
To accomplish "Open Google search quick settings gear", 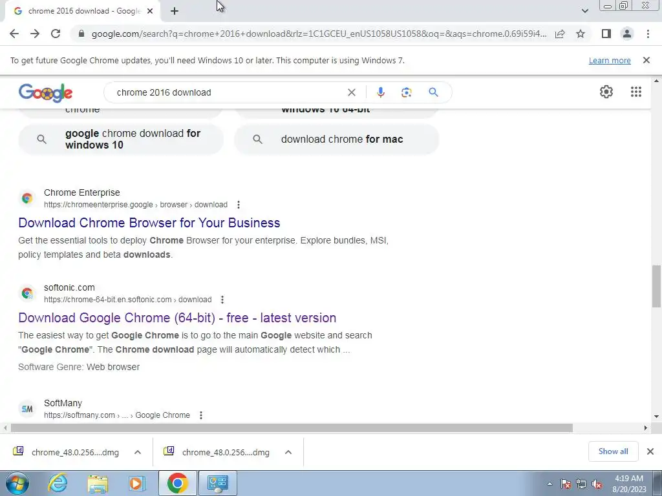I will click(x=606, y=92).
